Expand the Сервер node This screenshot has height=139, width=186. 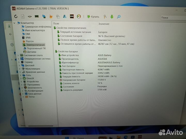[x=19, y=62]
